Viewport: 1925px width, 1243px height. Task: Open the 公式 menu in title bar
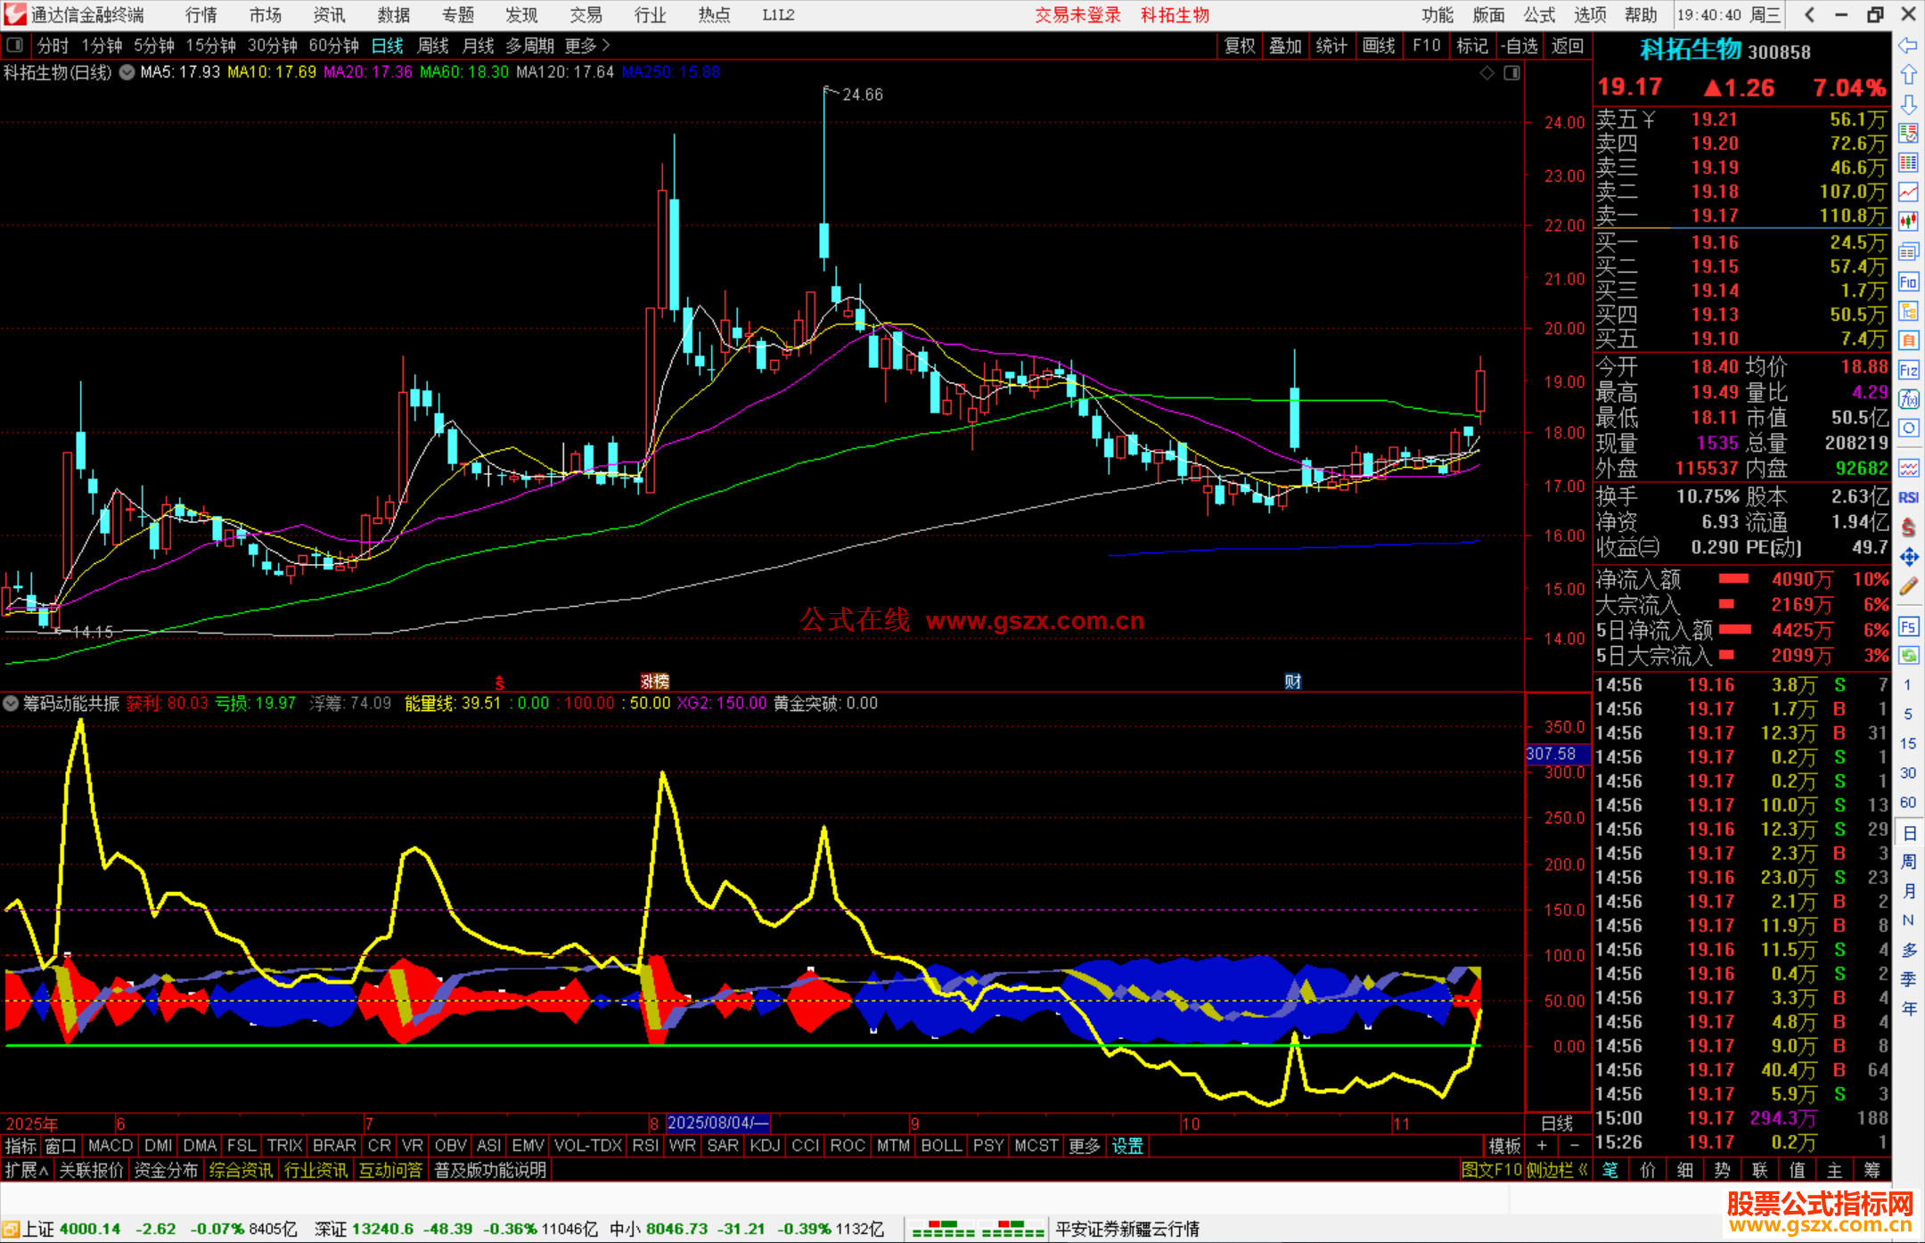pos(1539,15)
